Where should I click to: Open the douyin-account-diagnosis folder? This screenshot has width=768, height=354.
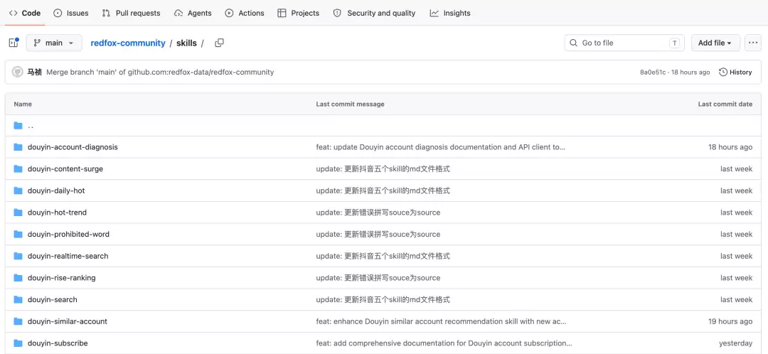point(73,147)
